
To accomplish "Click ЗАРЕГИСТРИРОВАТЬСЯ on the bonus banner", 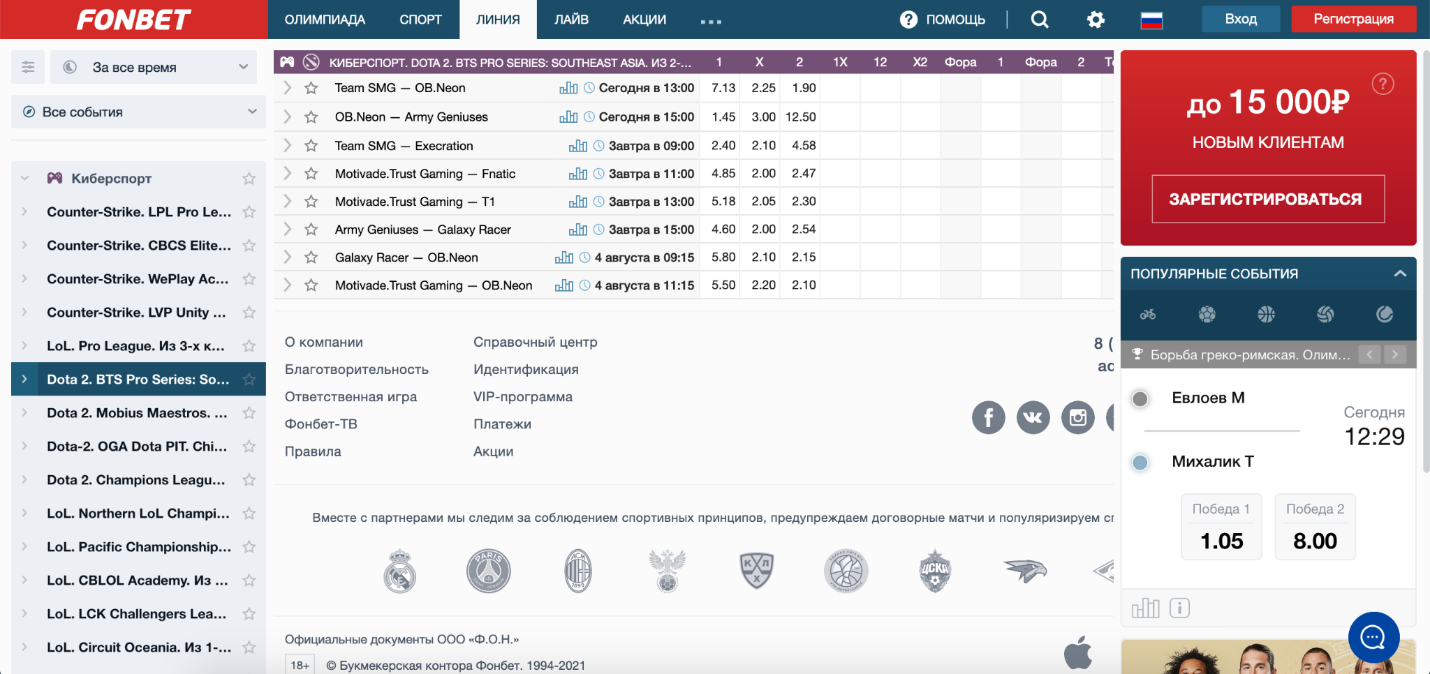I will pyautogui.click(x=1268, y=199).
